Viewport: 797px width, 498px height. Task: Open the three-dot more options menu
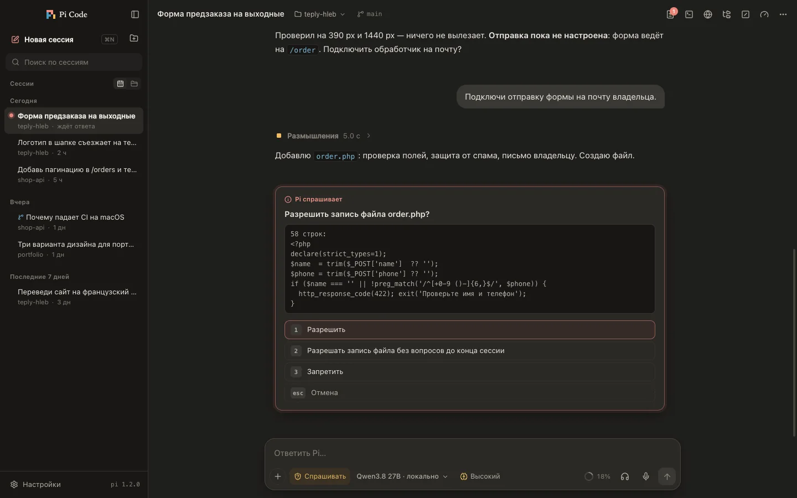point(783,14)
